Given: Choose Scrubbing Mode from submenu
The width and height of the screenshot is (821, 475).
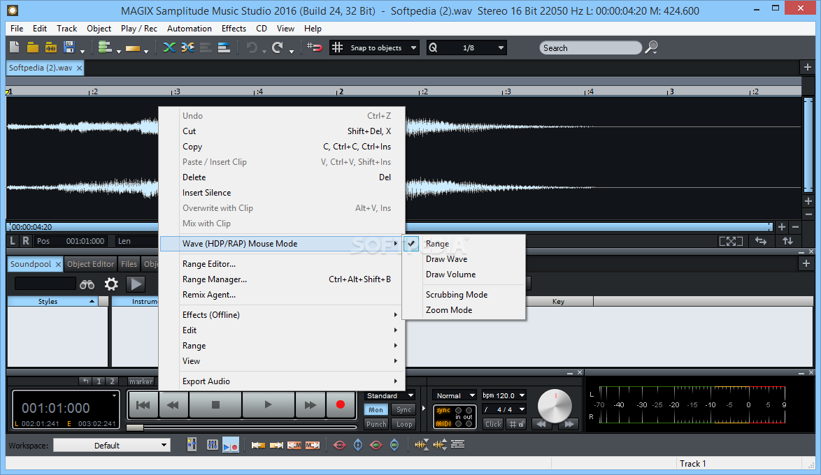Looking at the screenshot, I should tap(464, 295).
